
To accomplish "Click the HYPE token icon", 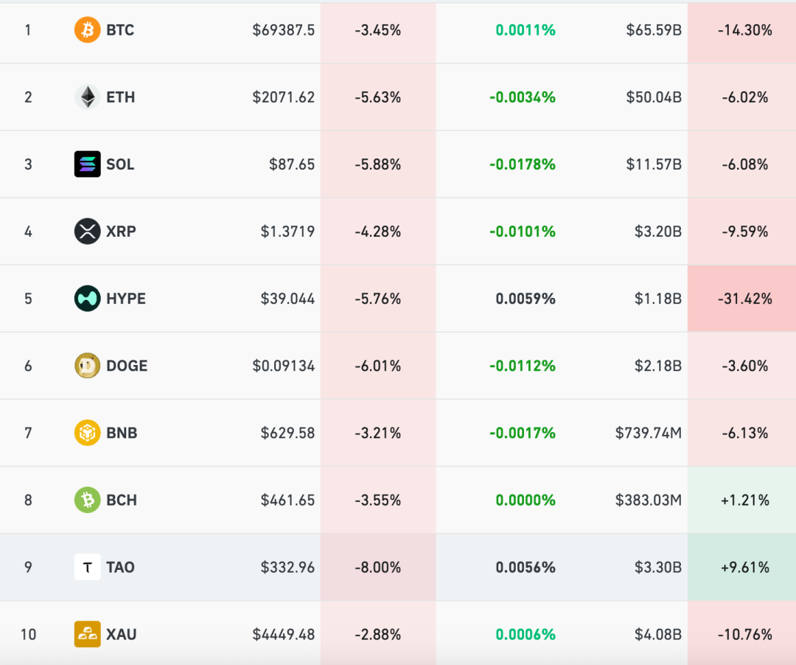I will 87,299.
